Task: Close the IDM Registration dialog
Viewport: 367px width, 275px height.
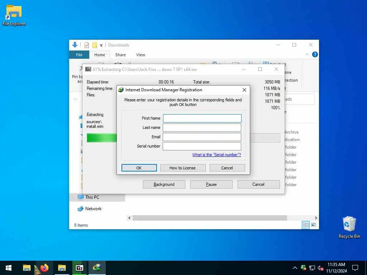Action: pos(244,90)
